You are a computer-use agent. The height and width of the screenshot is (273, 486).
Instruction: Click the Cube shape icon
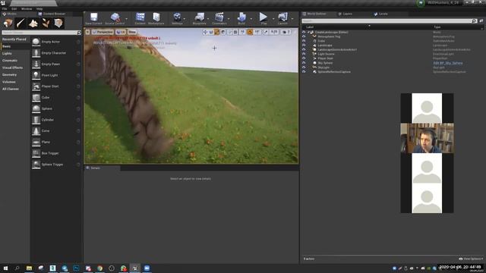click(x=36, y=98)
